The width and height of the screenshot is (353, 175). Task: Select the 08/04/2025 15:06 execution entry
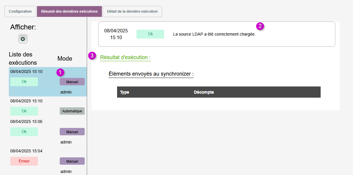(x=26, y=121)
